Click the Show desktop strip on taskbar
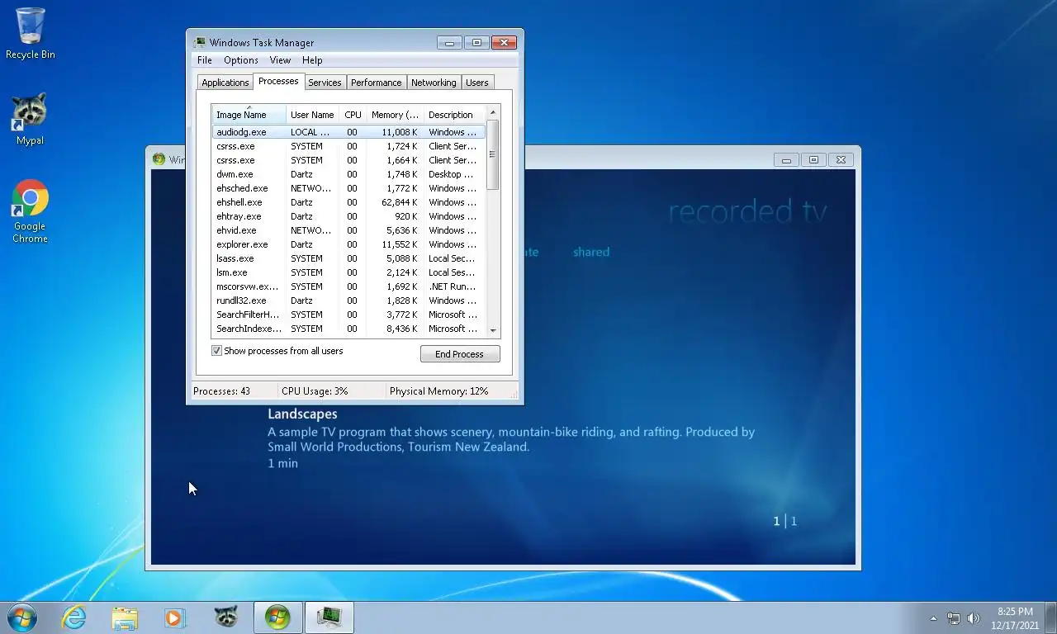The width and height of the screenshot is (1057, 634). 1051,617
